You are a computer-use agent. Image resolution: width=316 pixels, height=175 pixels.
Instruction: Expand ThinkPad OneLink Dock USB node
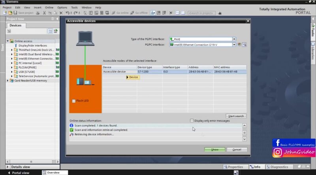pyautogui.click(x=12, y=50)
